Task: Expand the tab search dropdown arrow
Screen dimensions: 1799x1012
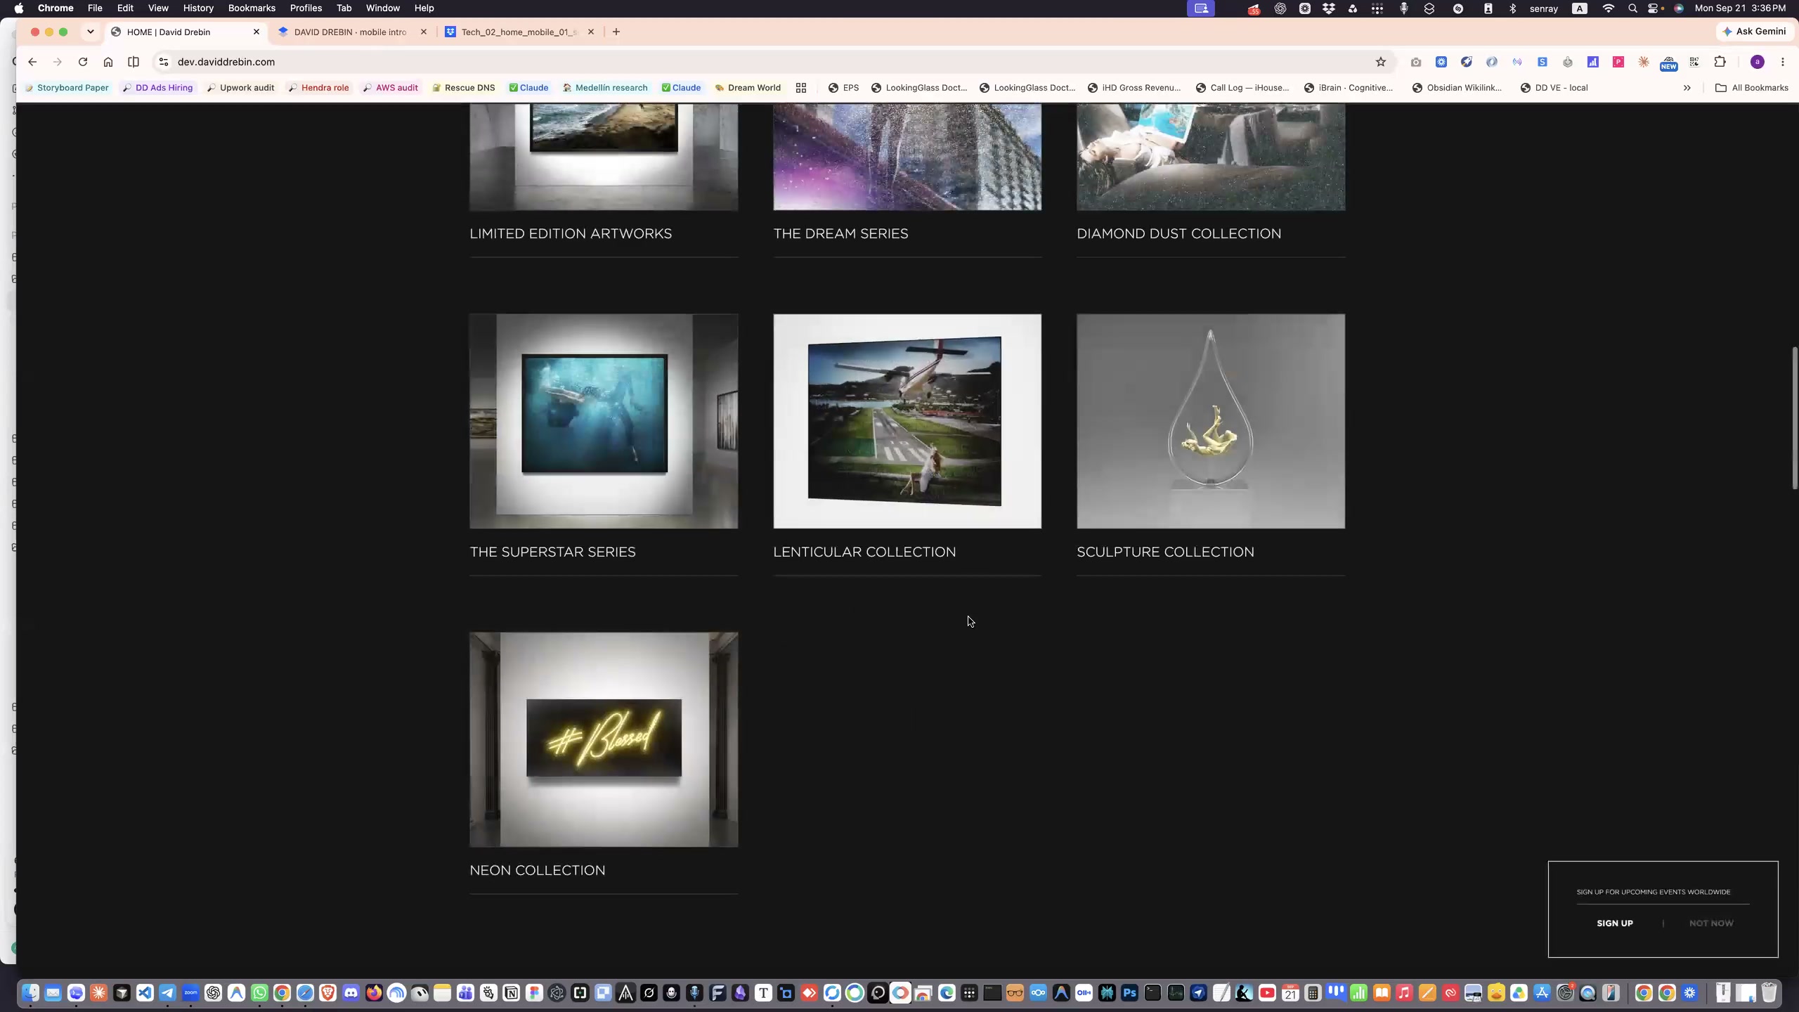Action: pyautogui.click(x=91, y=32)
